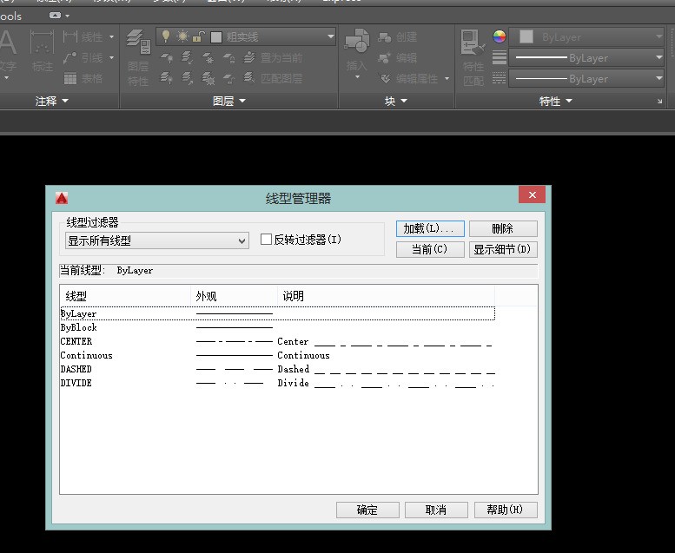675x553 pixels.
Task: Select the CENTER linetype row
Action: tap(76, 341)
